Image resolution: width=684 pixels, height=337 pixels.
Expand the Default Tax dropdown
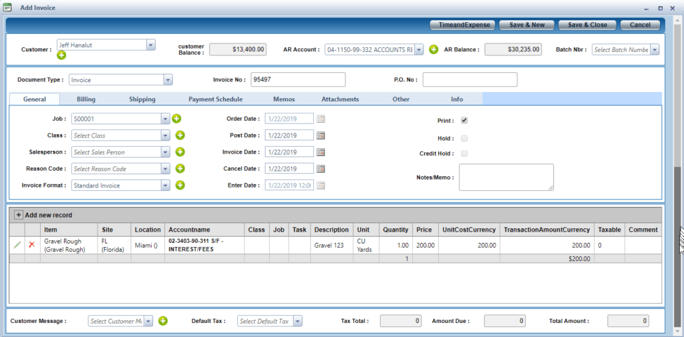(x=297, y=321)
